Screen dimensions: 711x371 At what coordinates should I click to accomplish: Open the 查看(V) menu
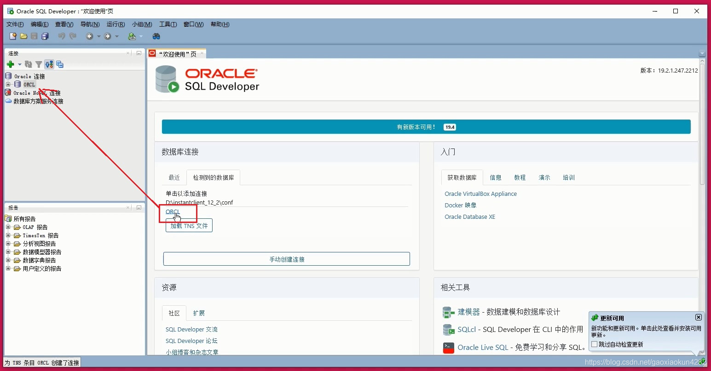click(64, 24)
